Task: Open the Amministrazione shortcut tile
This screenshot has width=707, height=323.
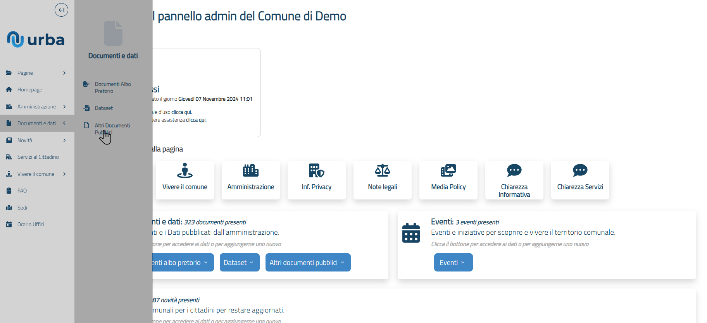Action: 251,180
